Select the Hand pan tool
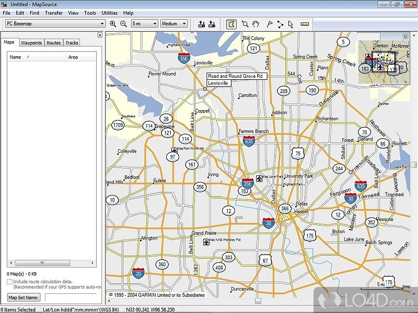This screenshot has width=418, height=313. [256, 23]
